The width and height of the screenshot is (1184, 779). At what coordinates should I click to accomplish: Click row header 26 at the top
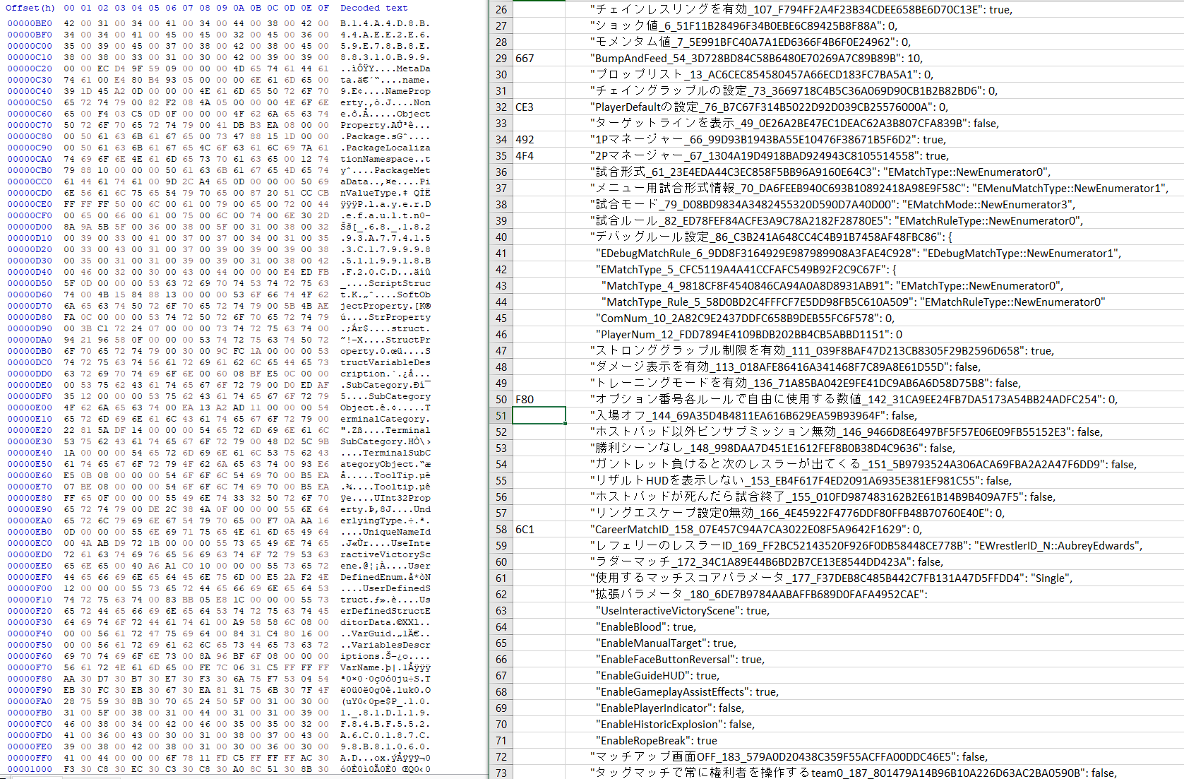click(501, 9)
